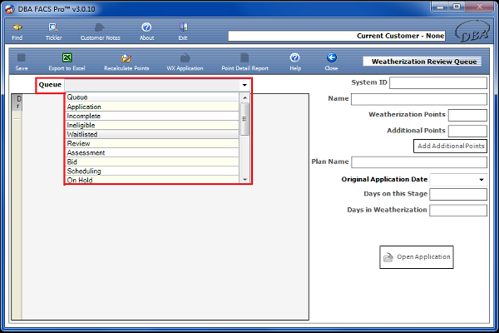Click the Save icon

click(22, 62)
